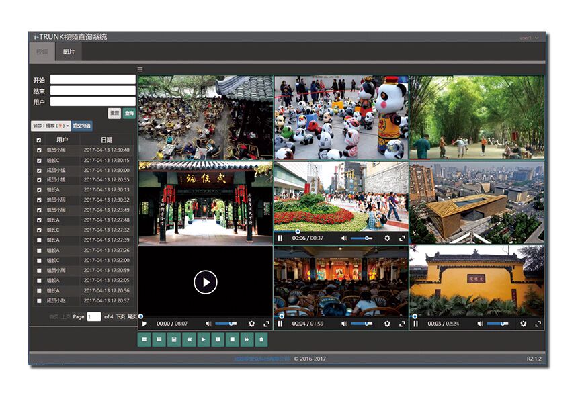Screen dimensions: 582x397
Task: Check the 2017-04-13 17:27:39 row checkbox
Action: (x=39, y=240)
